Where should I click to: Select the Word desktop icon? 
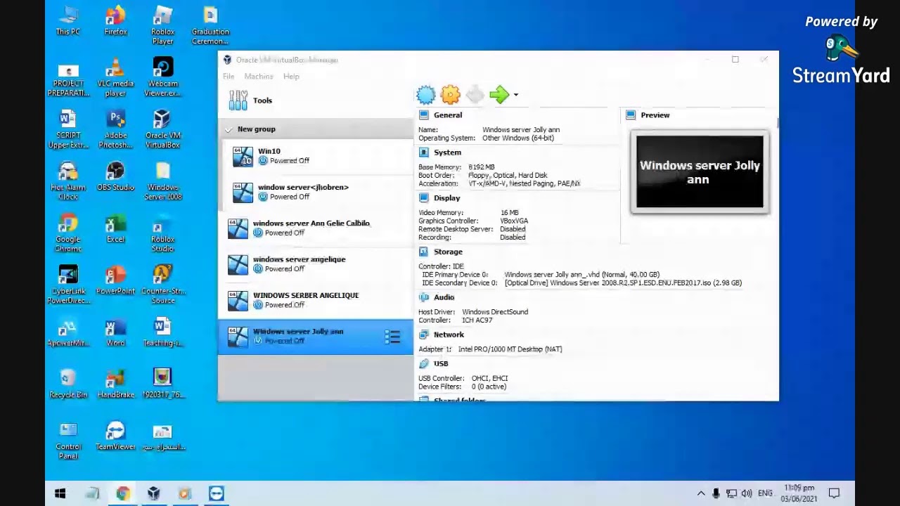[x=115, y=332]
